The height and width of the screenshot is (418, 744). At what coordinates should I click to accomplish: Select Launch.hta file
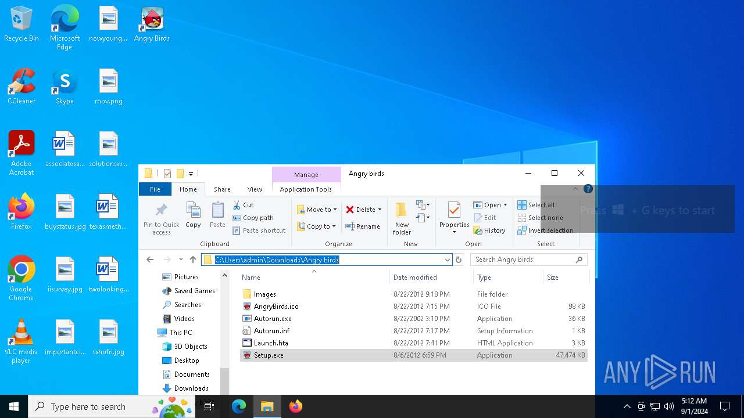pyautogui.click(x=413, y=343)
